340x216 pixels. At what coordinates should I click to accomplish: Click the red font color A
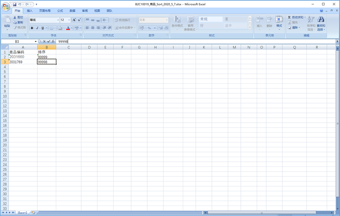coord(68,28)
